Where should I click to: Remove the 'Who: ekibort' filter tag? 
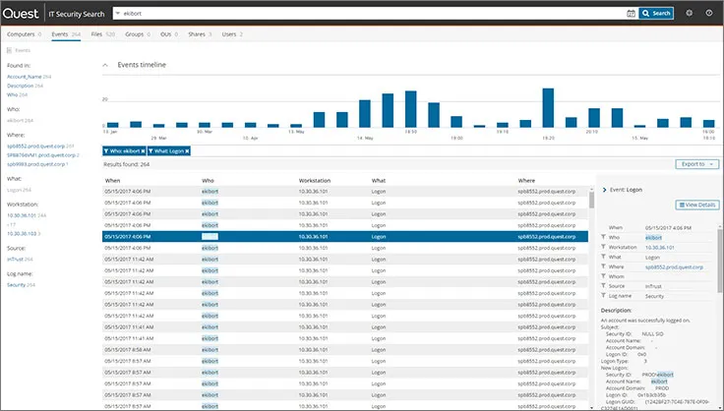[x=143, y=150]
